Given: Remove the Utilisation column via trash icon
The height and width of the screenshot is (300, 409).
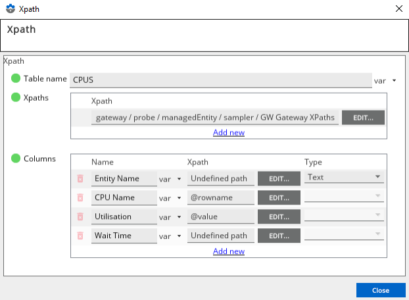Looking at the screenshot, I should (x=80, y=216).
